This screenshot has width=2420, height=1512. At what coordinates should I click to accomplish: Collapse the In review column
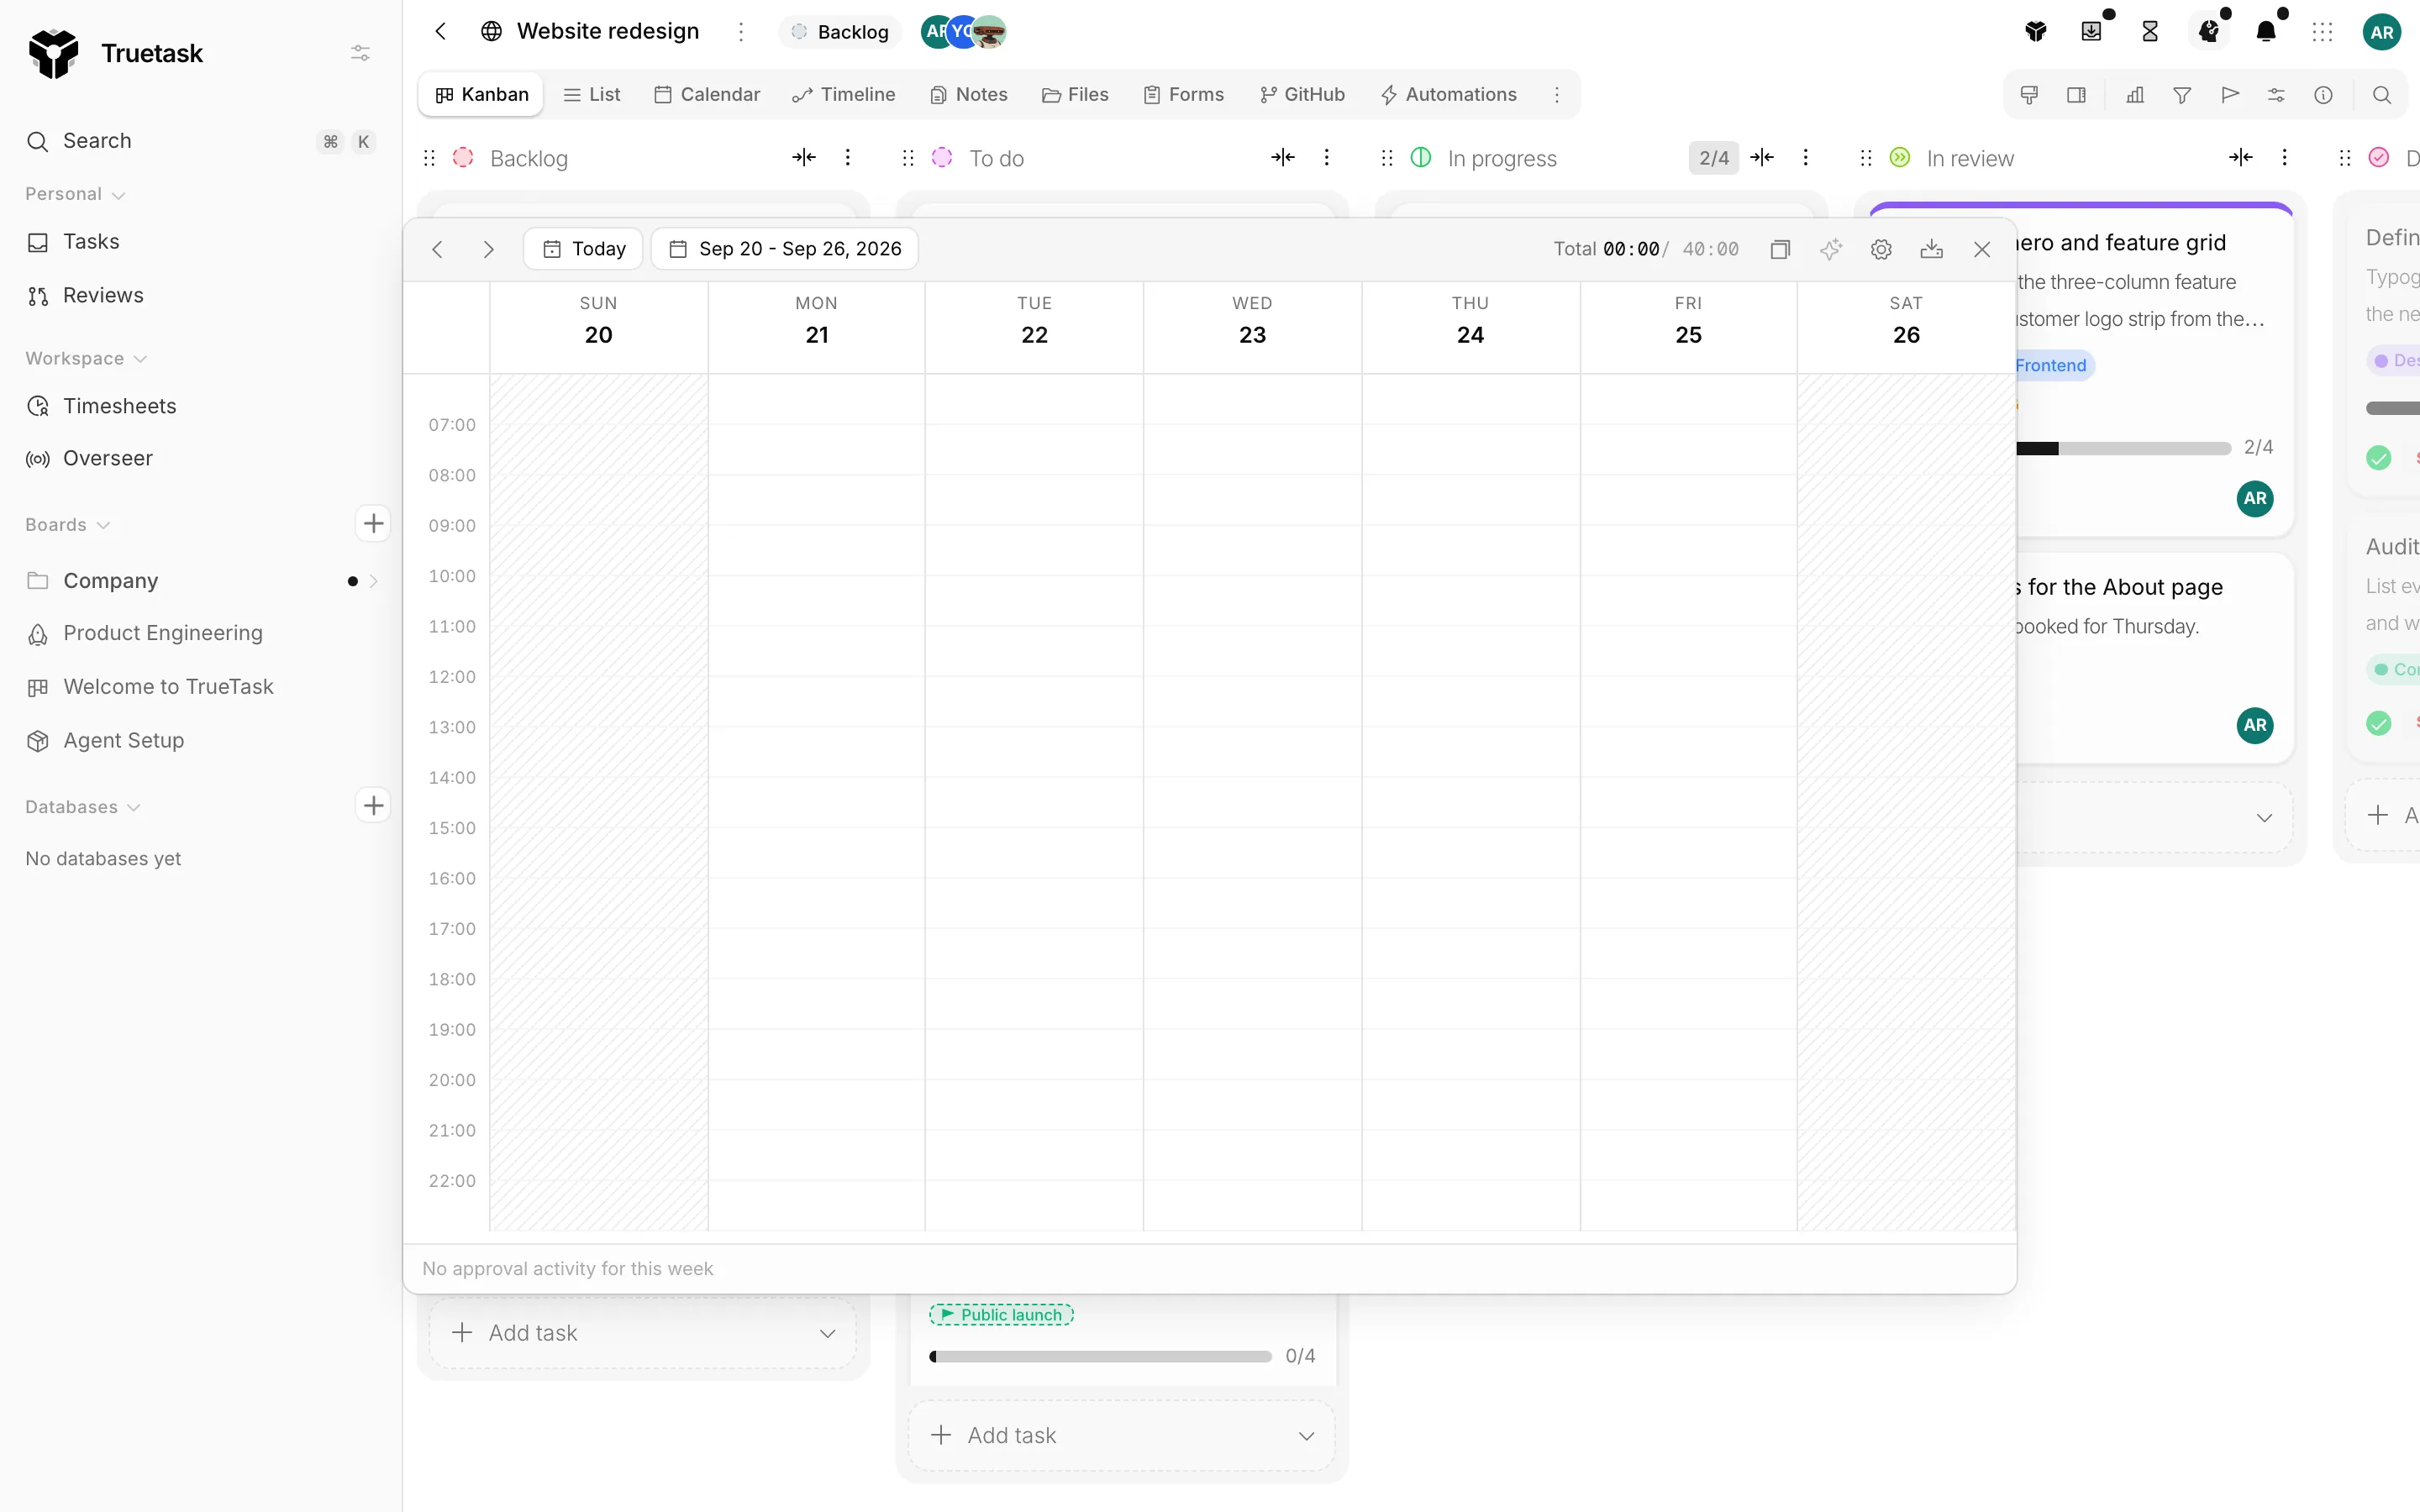2241,158
